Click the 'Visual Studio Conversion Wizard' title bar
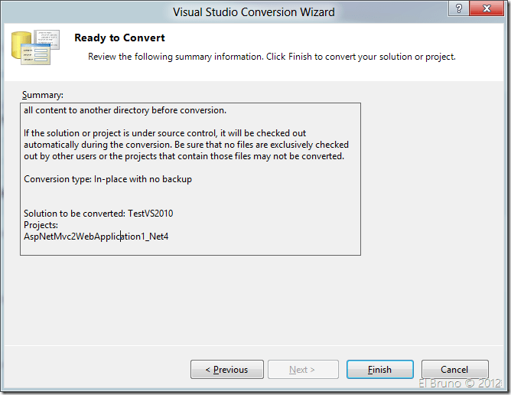Viewport: 511px width, 395px height. coord(254,11)
